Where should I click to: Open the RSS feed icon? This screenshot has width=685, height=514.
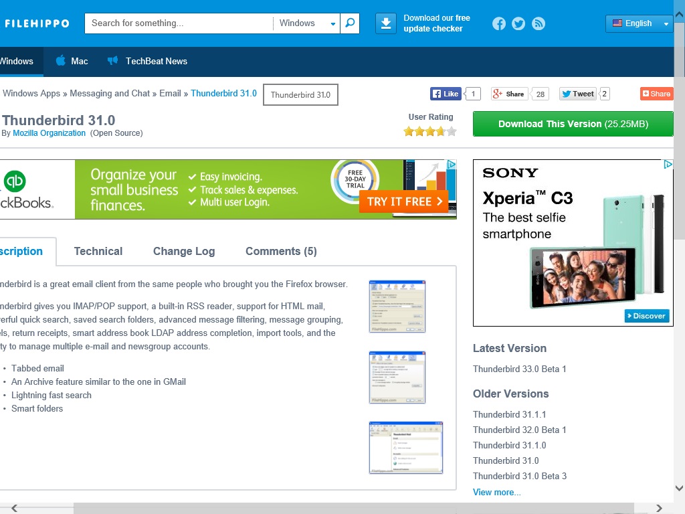539,23
